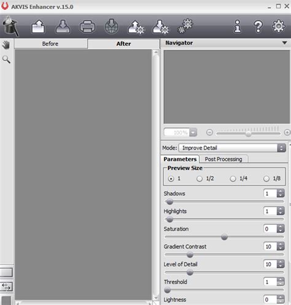Click the Gradient Contrast slider handle
Image resolution: width=291 pixels, height=305 pixels.
point(190,255)
